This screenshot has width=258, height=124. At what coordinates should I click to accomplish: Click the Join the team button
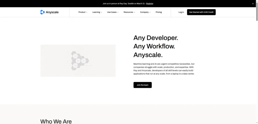click(x=143, y=85)
